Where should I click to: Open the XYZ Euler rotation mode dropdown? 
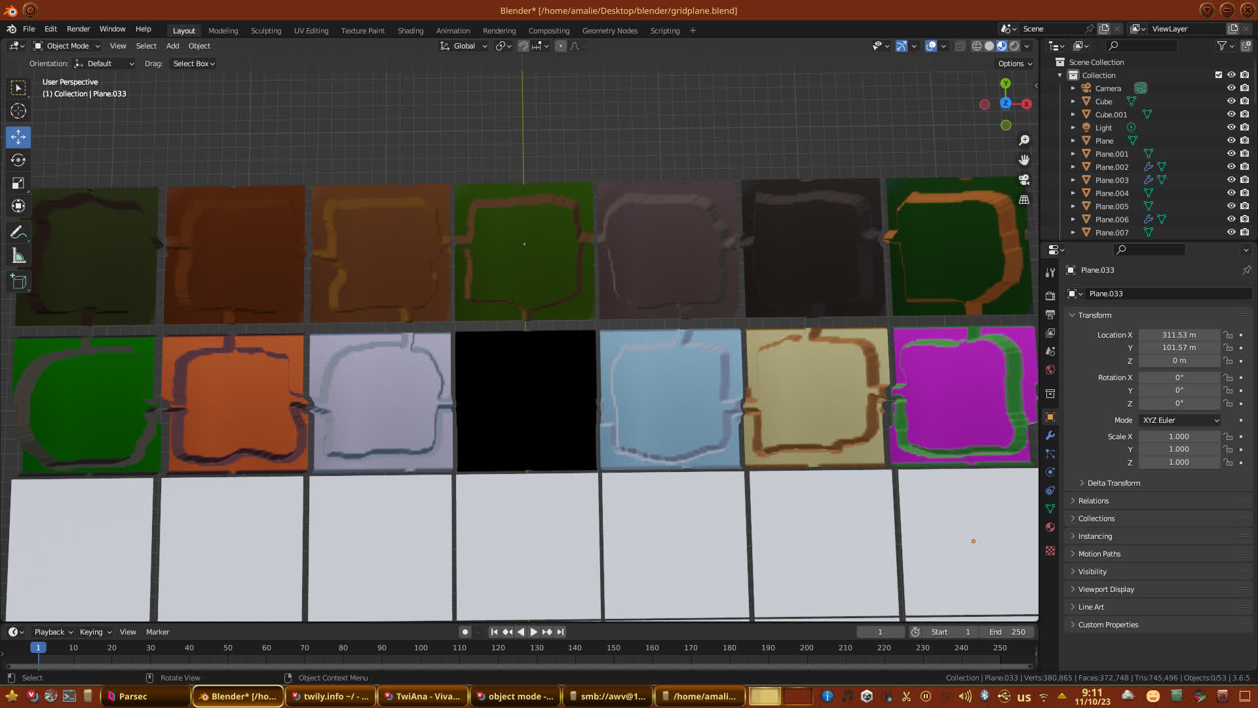pos(1180,420)
